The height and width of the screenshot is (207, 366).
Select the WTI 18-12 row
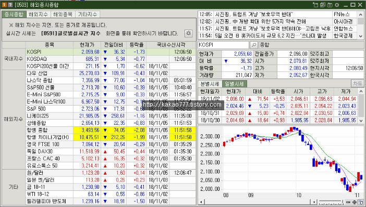pyautogui.click(x=111, y=194)
